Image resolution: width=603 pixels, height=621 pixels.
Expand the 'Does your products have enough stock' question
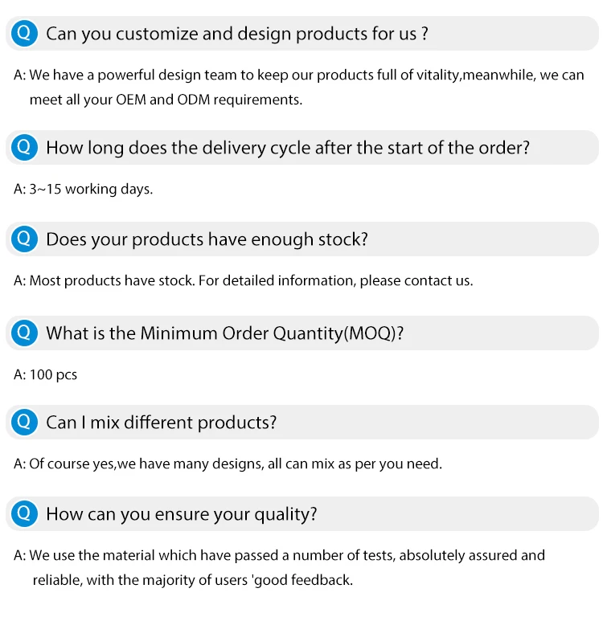pyautogui.click(x=302, y=239)
